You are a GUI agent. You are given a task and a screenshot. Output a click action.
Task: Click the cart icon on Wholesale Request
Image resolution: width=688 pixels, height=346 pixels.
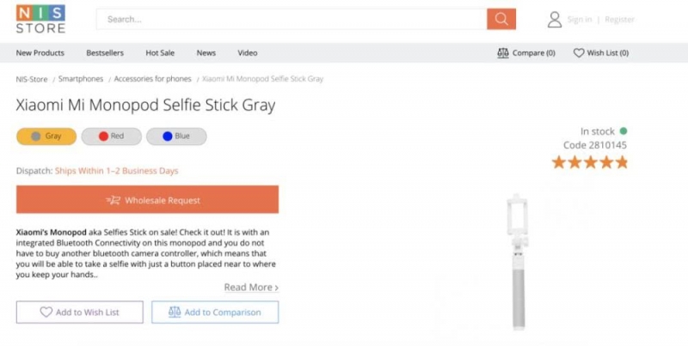(x=113, y=200)
